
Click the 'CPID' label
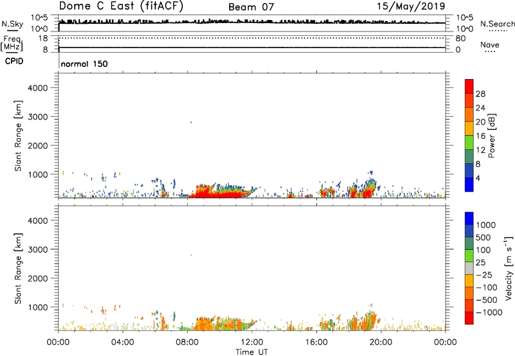14,61
